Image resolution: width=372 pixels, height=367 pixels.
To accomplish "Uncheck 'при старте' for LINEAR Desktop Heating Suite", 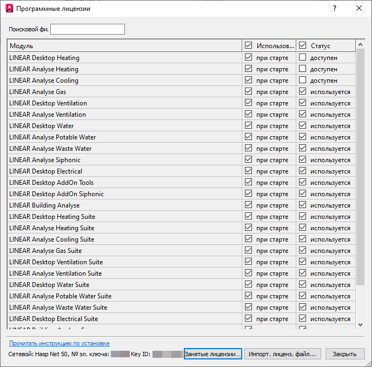I will pyautogui.click(x=248, y=216).
